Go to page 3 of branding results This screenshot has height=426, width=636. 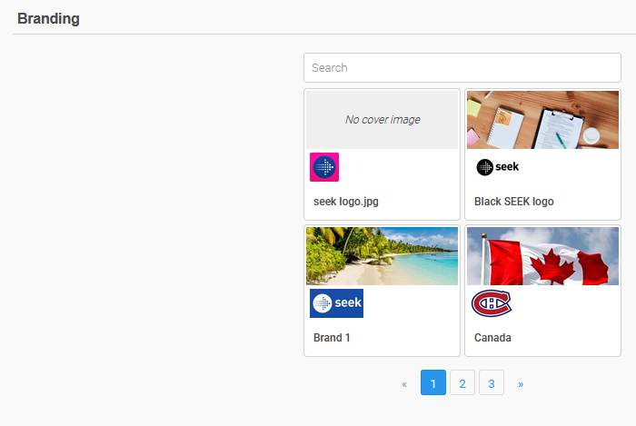pos(492,382)
